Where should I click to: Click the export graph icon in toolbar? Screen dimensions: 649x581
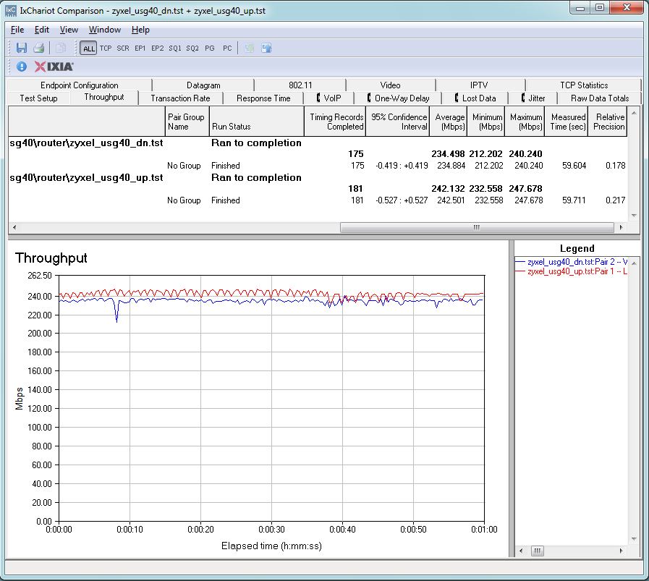(266, 48)
